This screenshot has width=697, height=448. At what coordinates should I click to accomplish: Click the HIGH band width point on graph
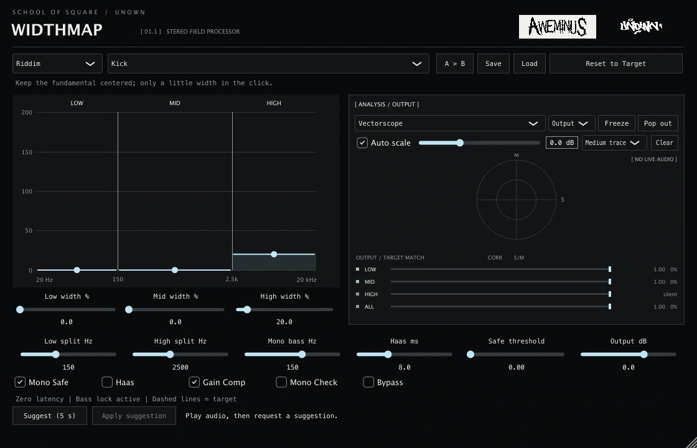(x=274, y=254)
